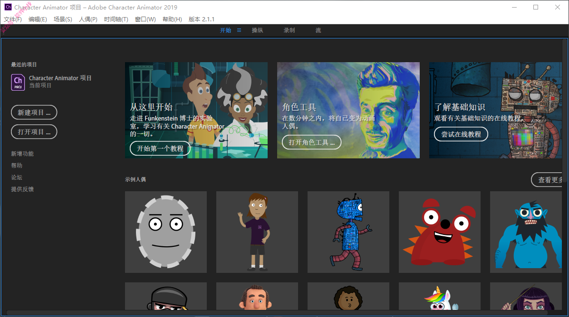The width and height of the screenshot is (569, 317).
Task: Click the horizontal scrollbar at bottom
Action: (x=277, y=312)
